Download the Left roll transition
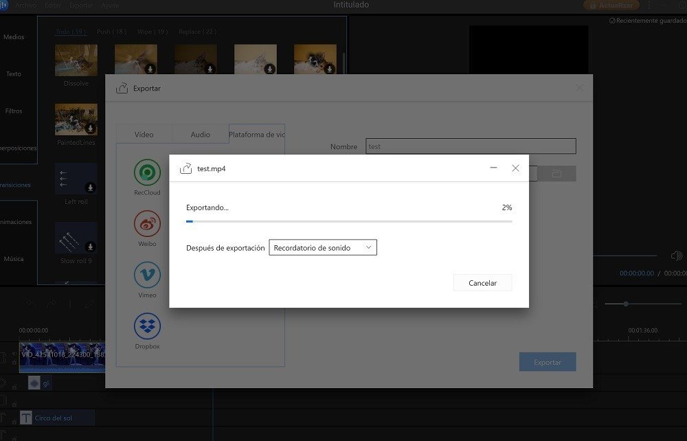This screenshot has width=687, height=441. [x=89, y=187]
